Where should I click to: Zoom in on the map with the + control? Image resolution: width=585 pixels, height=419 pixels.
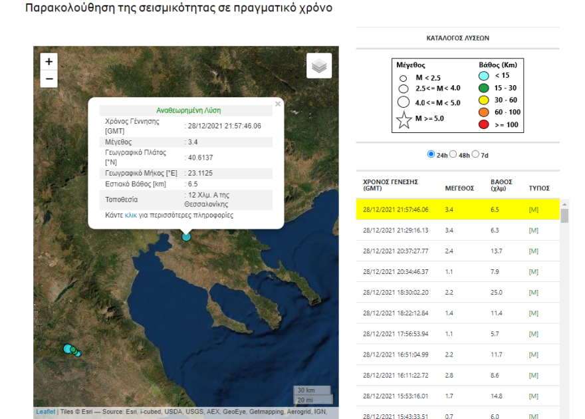coord(48,61)
